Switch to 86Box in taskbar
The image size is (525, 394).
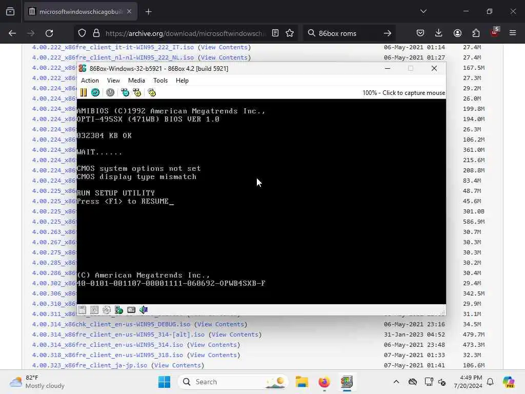click(x=347, y=382)
